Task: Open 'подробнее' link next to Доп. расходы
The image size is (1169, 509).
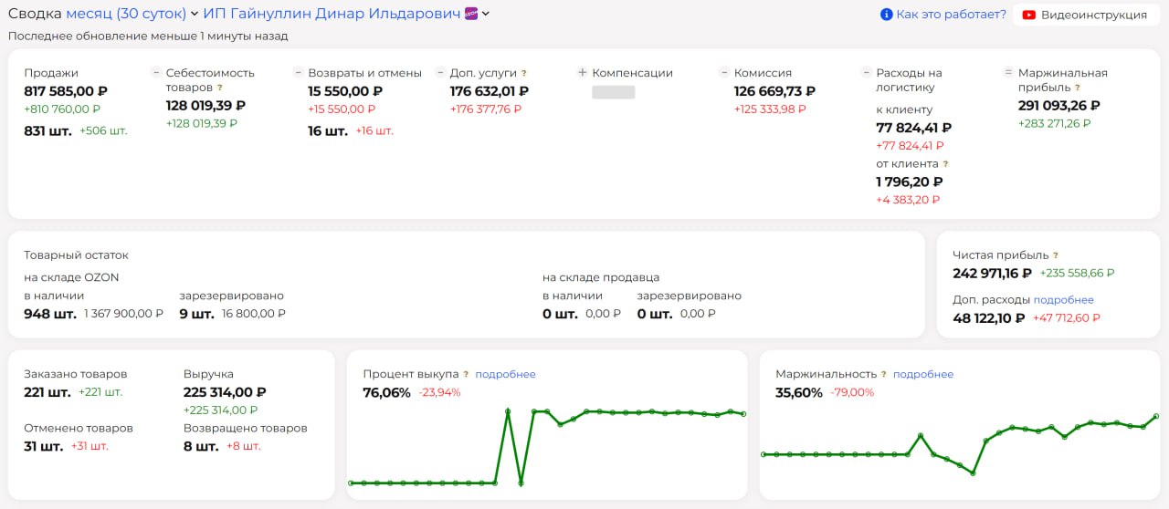Action: (x=1063, y=300)
